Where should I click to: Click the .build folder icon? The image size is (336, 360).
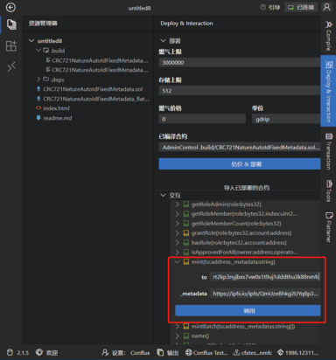(x=46, y=51)
